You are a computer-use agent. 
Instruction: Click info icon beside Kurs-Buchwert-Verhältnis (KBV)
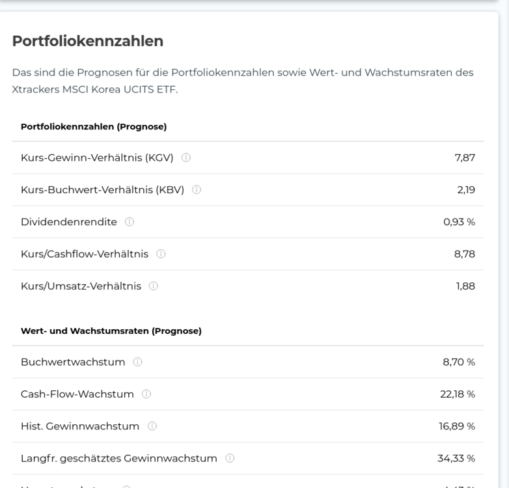click(x=197, y=190)
